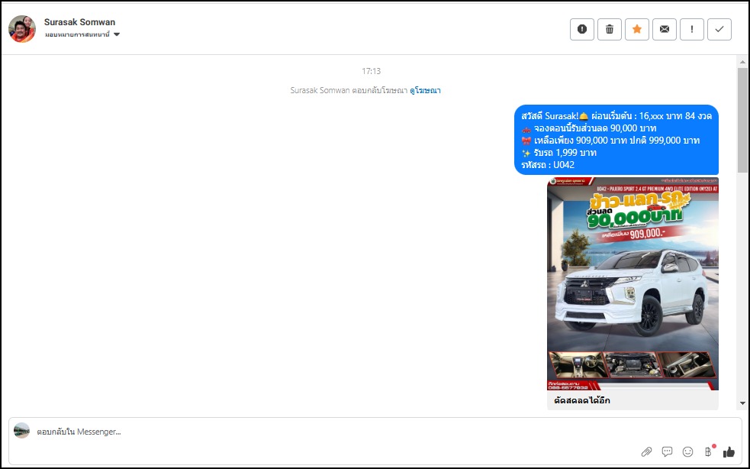This screenshot has height=469, width=750.
Task: Click the blue greeting message bubble
Action: [616, 140]
